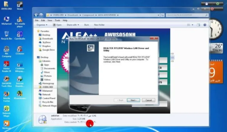Open Internet Download Manager shortcut
The image size is (227, 132).
click(x=20, y=81)
